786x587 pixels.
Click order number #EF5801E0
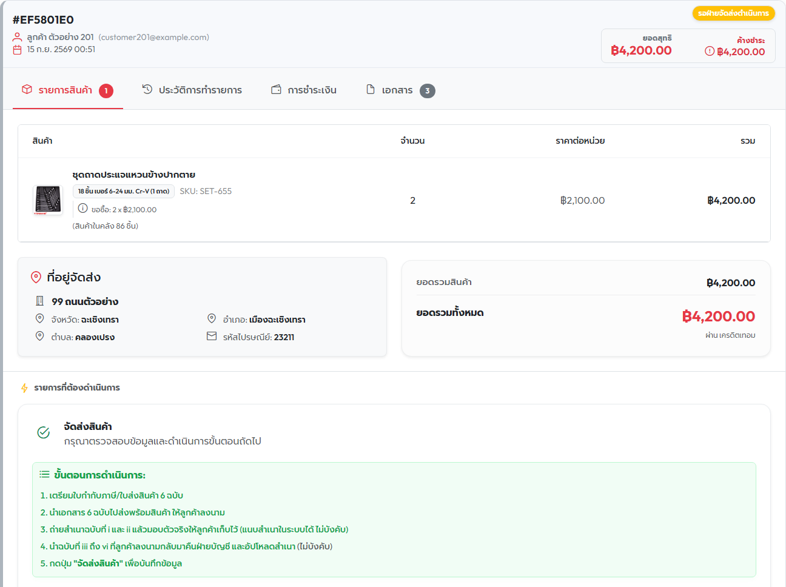43,20
